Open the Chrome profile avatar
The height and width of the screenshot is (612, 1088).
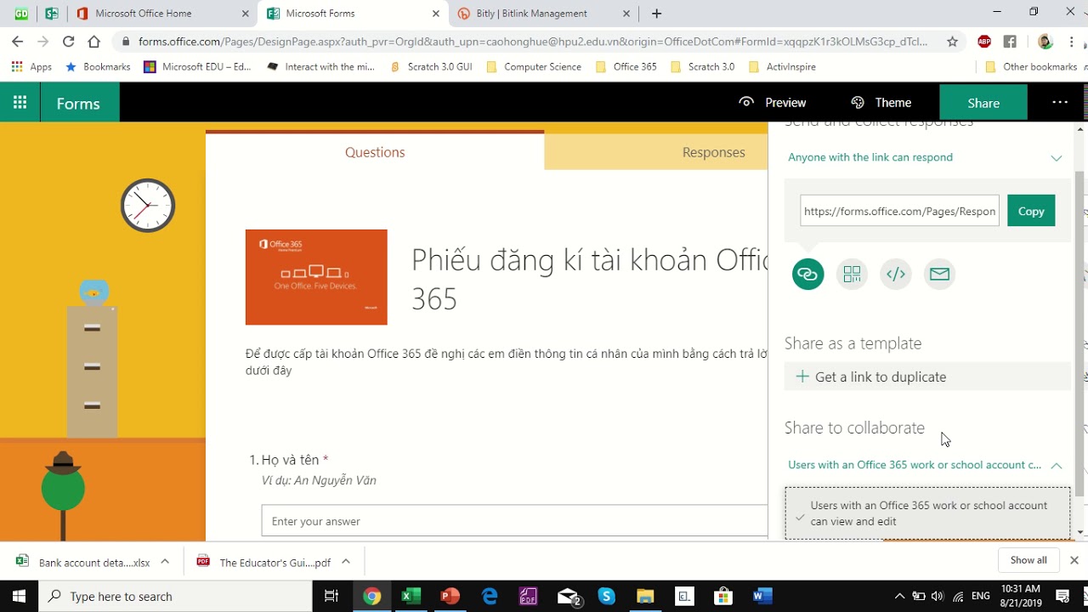click(x=1045, y=41)
